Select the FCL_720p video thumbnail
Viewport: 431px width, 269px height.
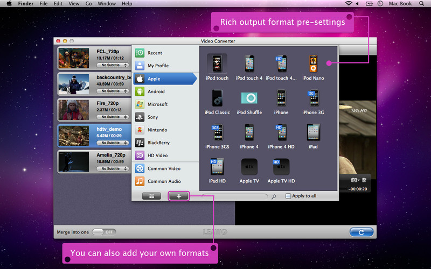(x=74, y=59)
